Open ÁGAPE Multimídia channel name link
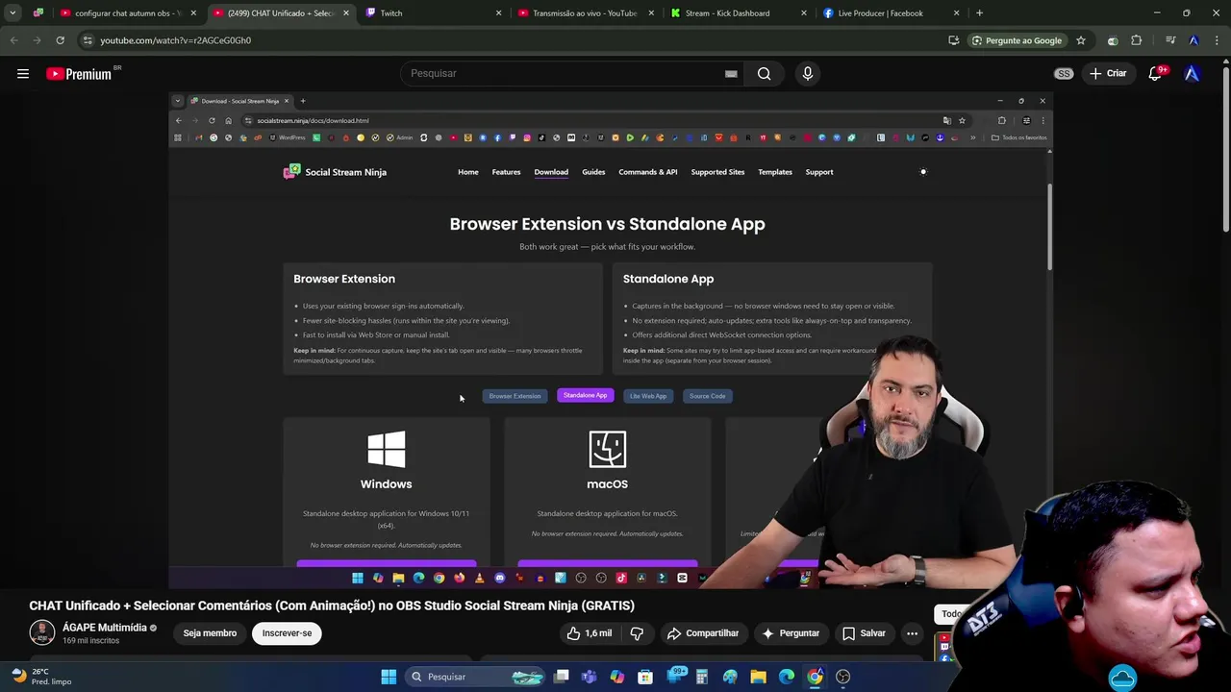1231x692 pixels. (x=105, y=628)
